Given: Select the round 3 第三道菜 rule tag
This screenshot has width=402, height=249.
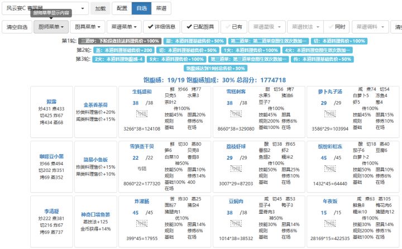Looking at the screenshot, I should (248, 59).
